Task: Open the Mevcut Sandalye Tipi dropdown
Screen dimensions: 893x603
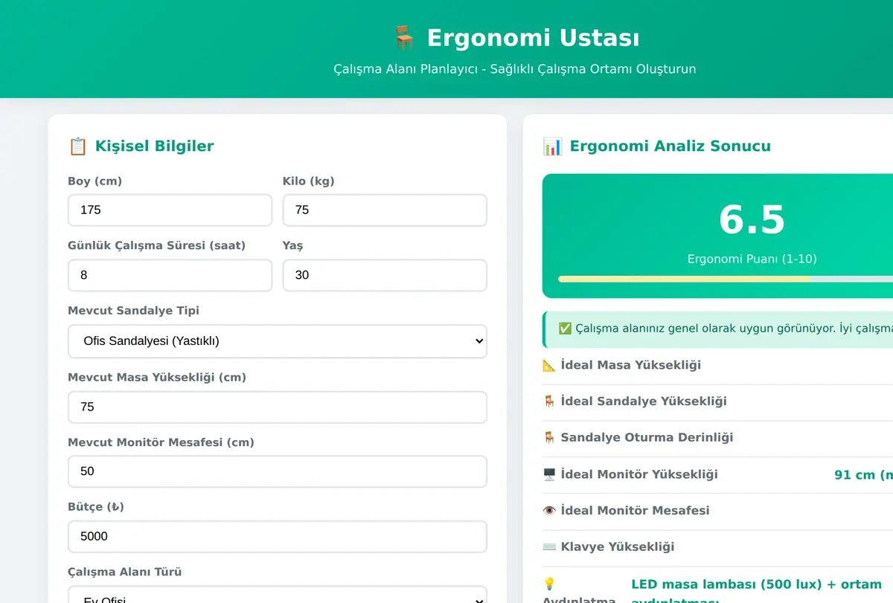Action: (x=278, y=341)
